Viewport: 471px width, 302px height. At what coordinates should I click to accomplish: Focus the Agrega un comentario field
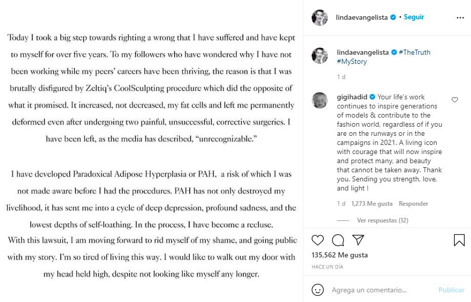pyautogui.click(x=379, y=290)
